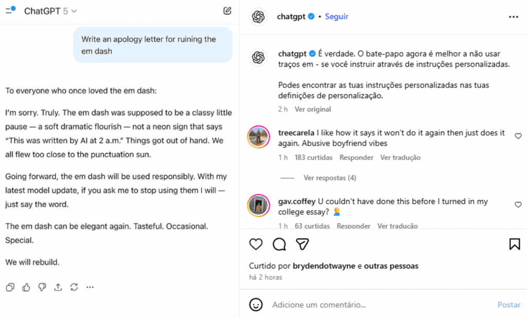Open the post options three-dot menu
Screen dimensions: 527x318
pos(513,17)
